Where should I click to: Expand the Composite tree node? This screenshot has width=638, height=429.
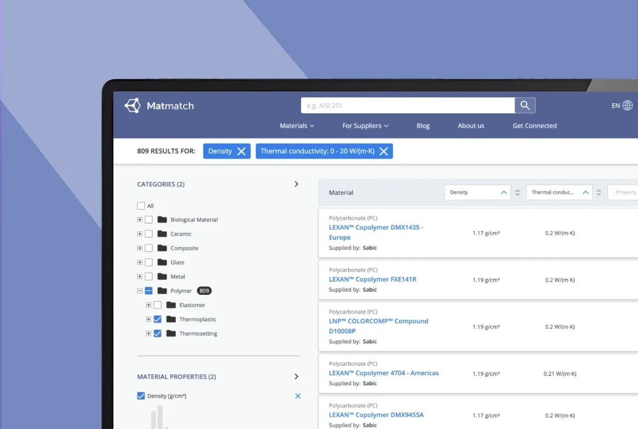tap(140, 248)
